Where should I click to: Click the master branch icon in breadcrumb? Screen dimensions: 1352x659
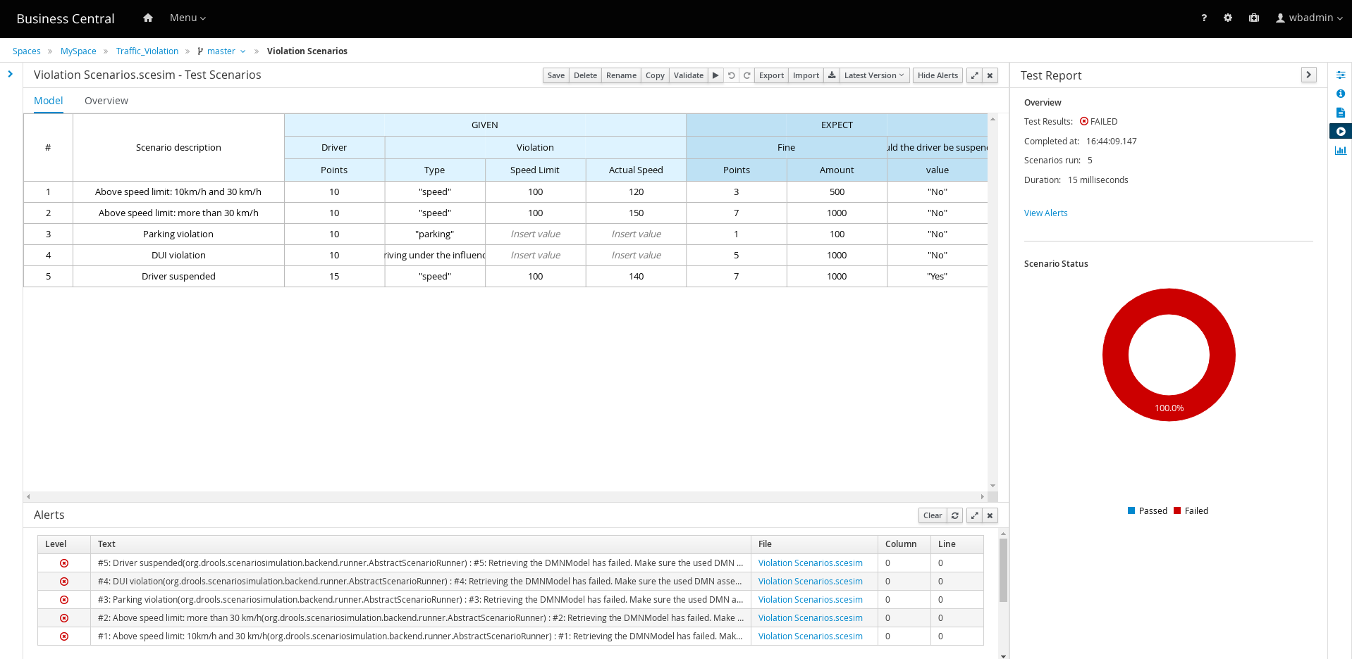coord(200,51)
